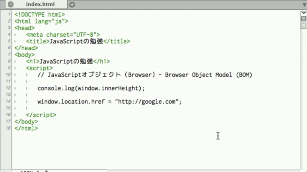The image size is (307, 172).
Task: Split the editor pane with the split icon
Action: (303, 19)
